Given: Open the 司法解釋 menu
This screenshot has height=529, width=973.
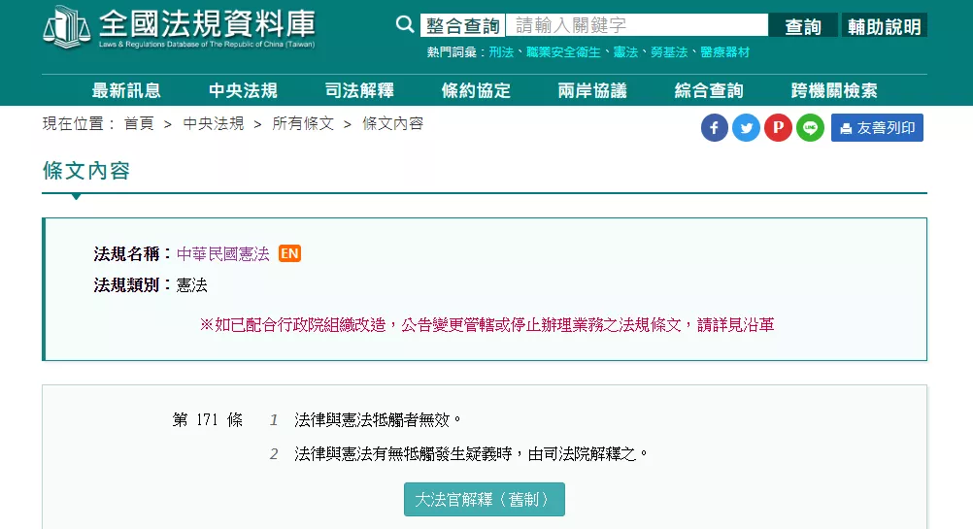Looking at the screenshot, I should coord(360,90).
